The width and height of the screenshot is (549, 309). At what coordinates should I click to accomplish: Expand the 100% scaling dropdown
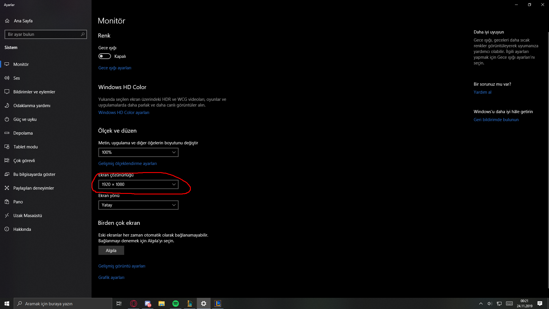tap(138, 152)
